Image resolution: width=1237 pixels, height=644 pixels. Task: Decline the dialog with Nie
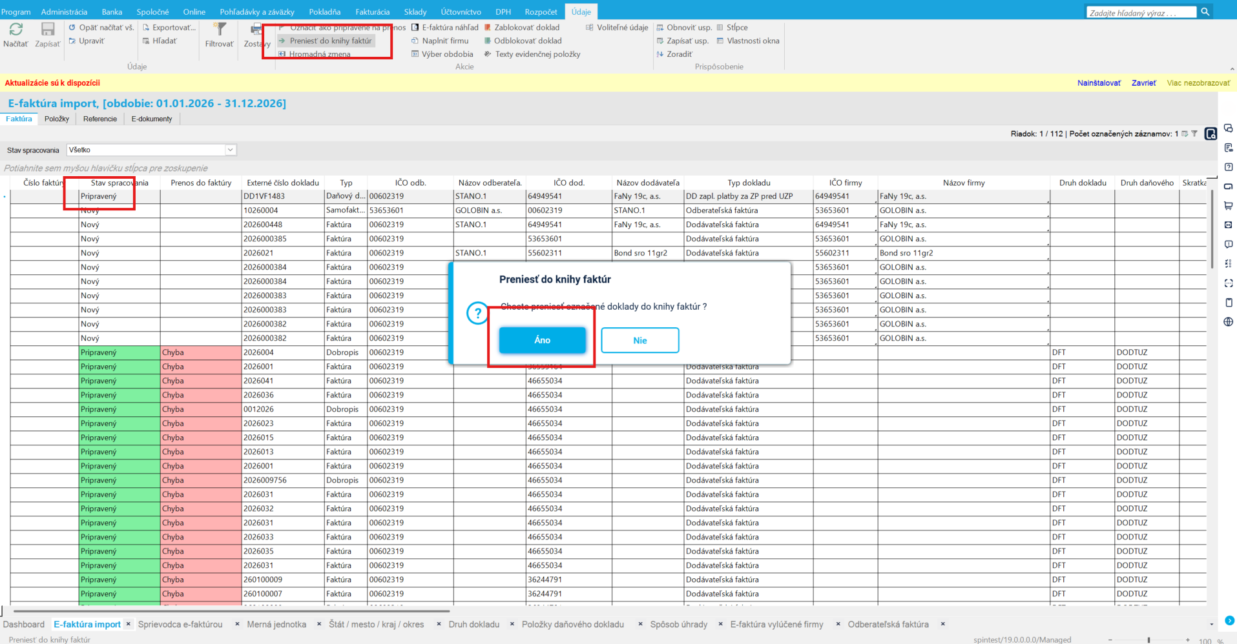pyautogui.click(x=640, y=340)
